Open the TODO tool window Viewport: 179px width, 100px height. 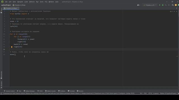[x=40, y=91]
